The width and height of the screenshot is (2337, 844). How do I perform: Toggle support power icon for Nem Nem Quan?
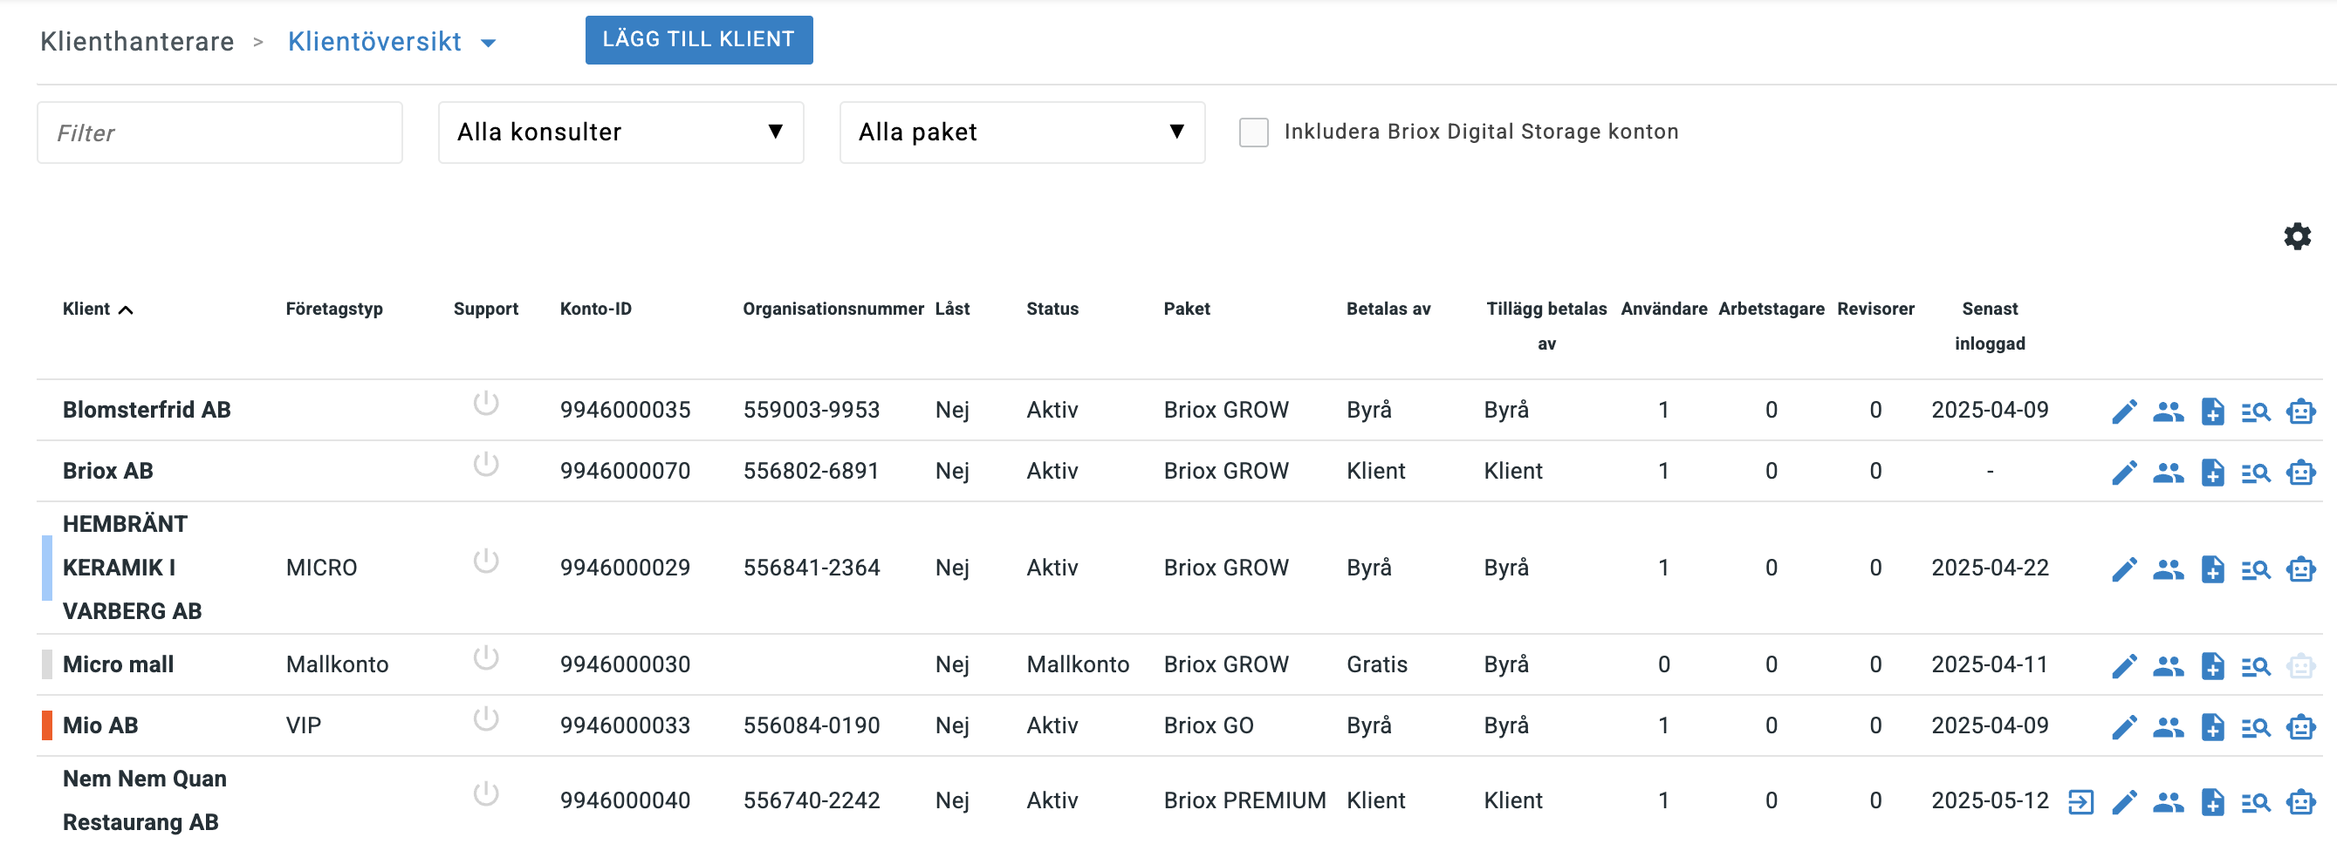tap(485, 795)
